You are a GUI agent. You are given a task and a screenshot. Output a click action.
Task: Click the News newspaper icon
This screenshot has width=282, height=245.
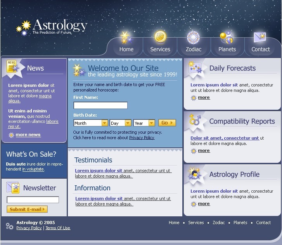[x=12, y=67]
